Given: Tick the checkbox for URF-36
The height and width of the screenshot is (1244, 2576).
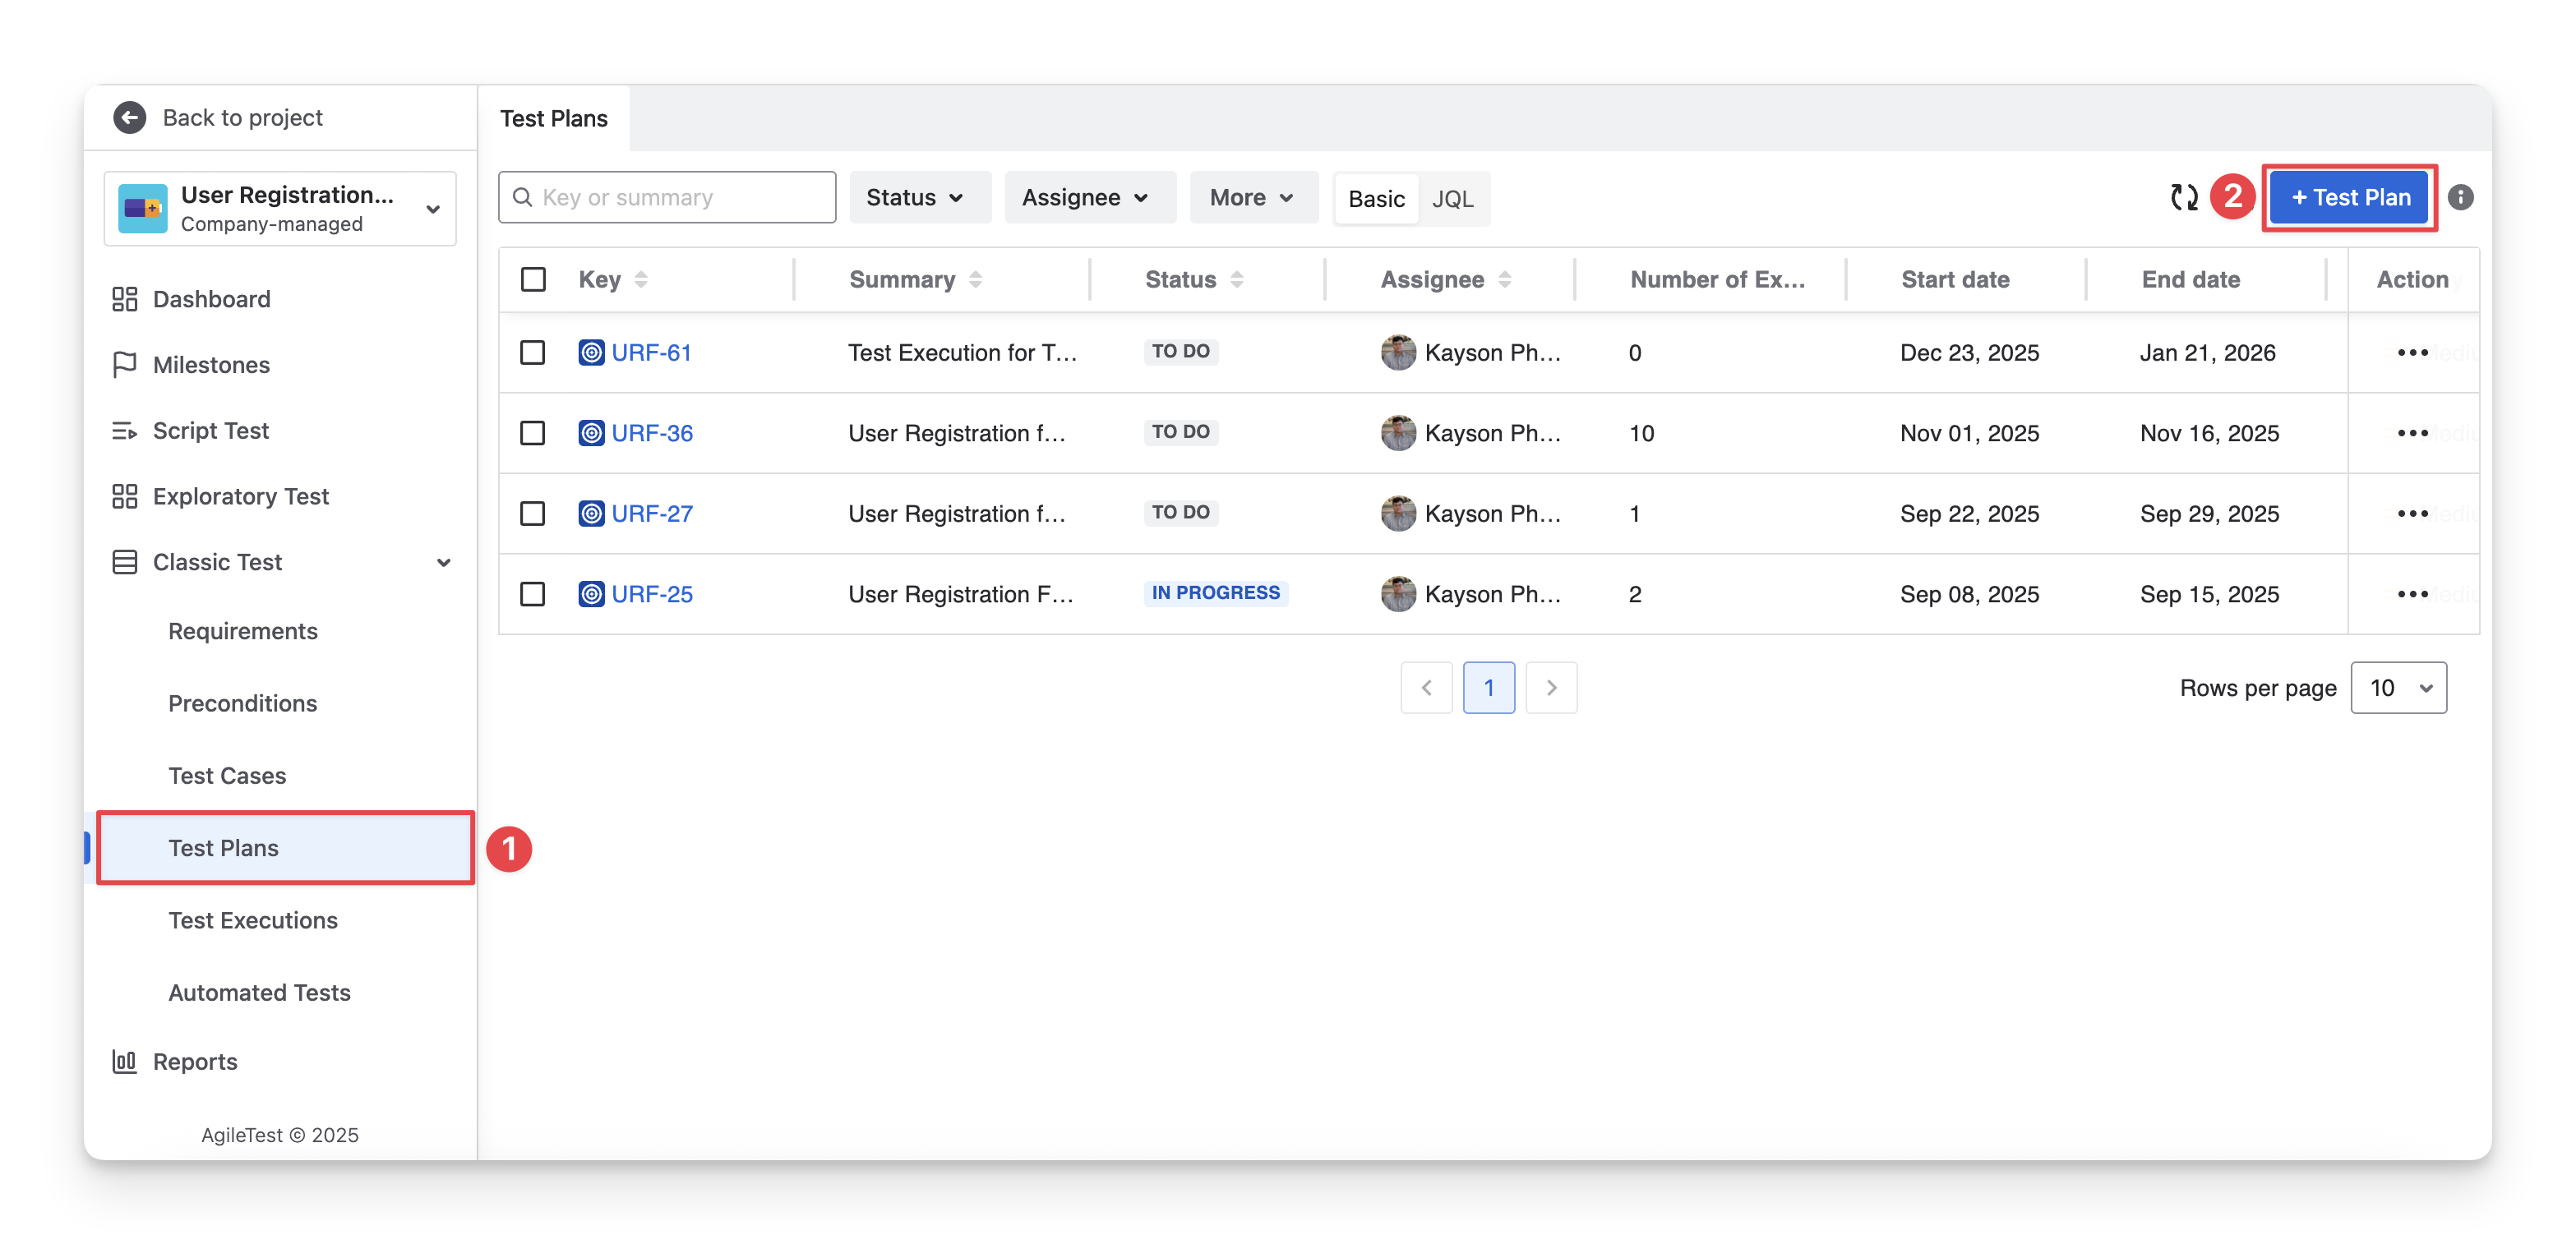Looking at the screenshot, I should [532, 433].
